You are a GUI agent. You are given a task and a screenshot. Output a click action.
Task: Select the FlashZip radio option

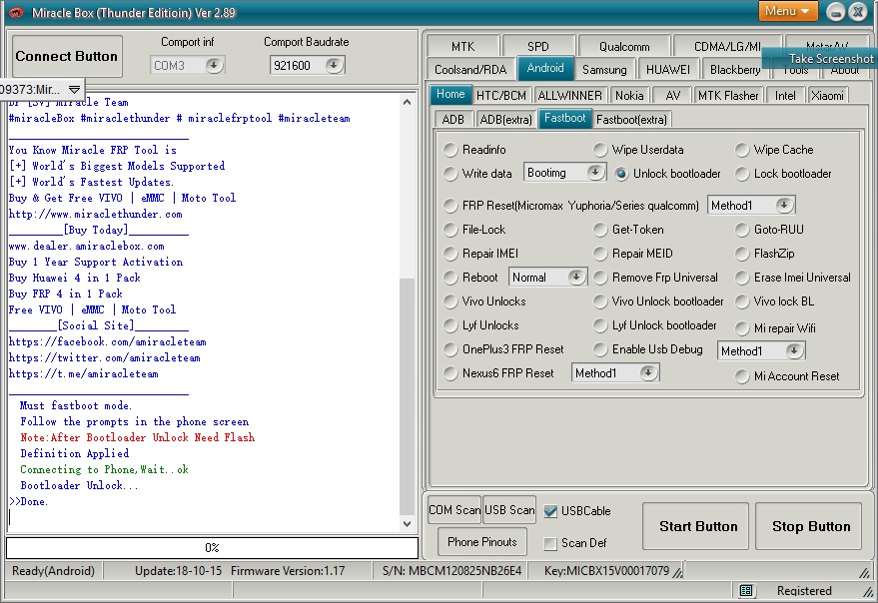(x=742, y=254)
